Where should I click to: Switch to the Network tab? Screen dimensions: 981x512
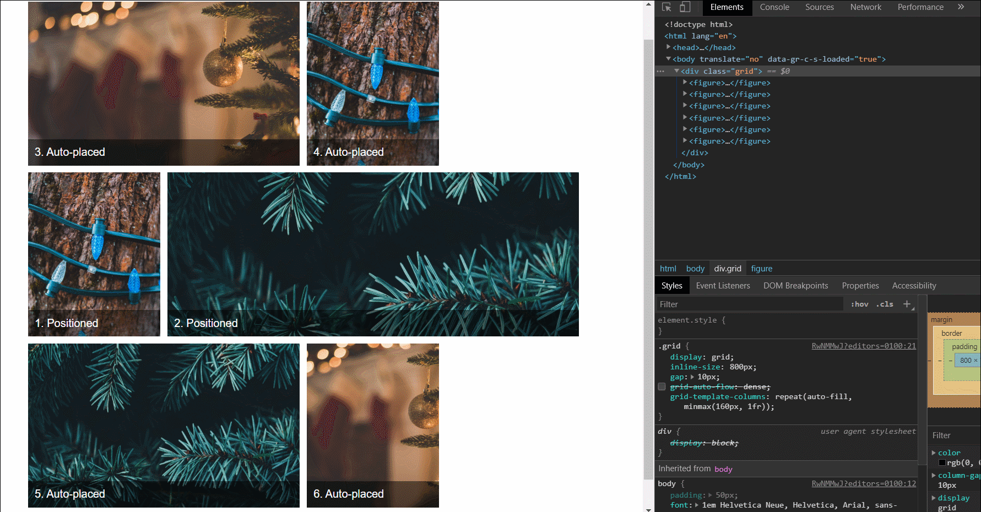[x=865, y=7]
